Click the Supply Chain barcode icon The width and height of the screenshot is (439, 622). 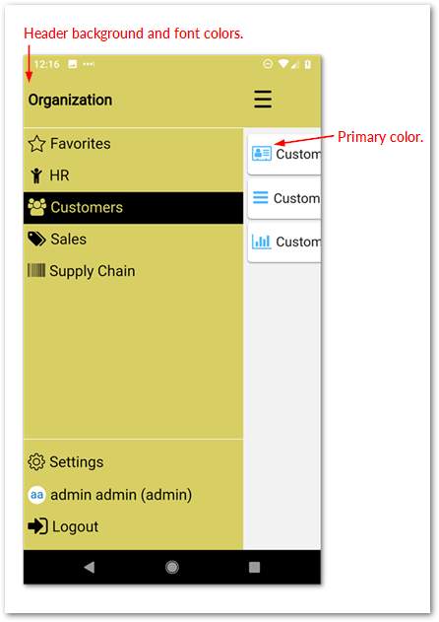point(36,270)
